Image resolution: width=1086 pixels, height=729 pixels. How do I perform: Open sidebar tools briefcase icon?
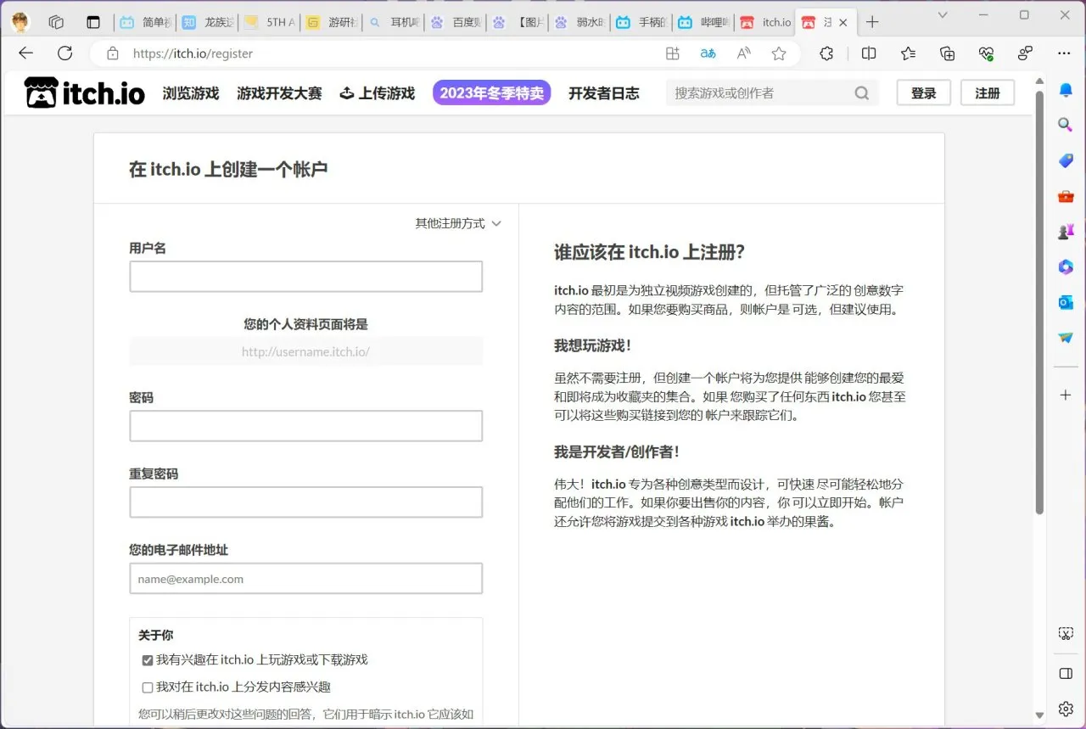[1066, 196]
